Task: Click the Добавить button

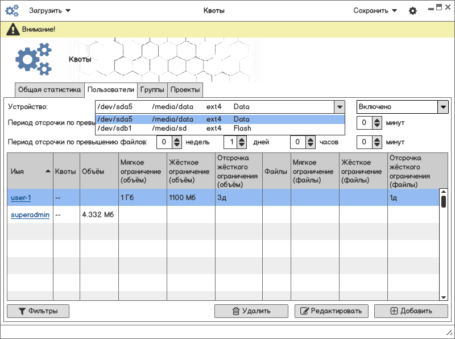Action: [x=411, y=311]
